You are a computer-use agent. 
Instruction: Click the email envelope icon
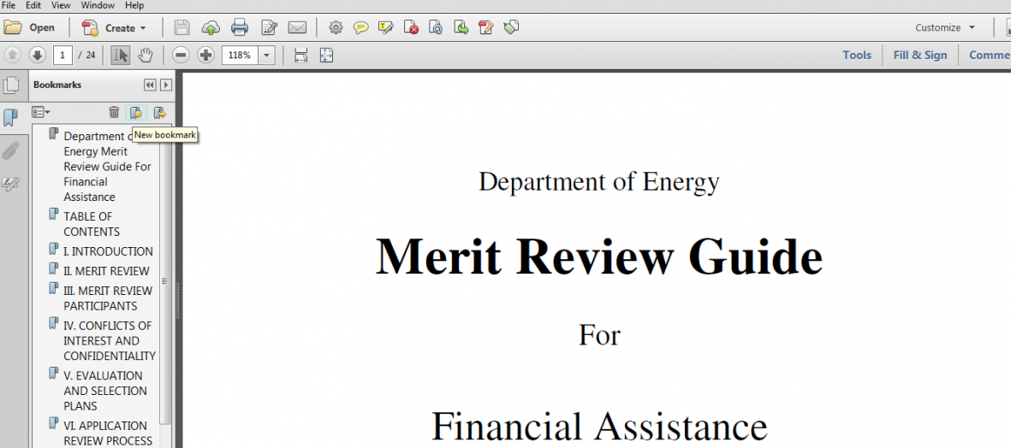[x=296, y=27]
